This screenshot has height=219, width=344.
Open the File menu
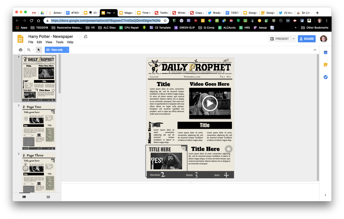coord(31,42)
